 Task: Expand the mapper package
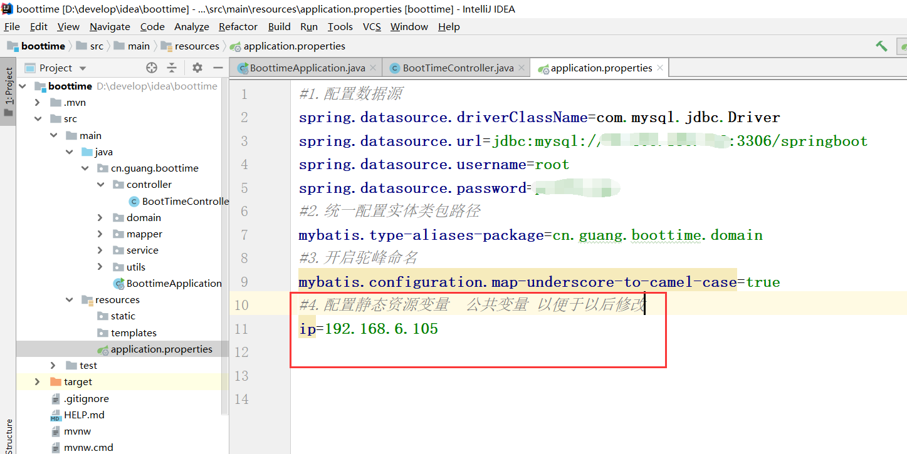[x=101, y=234]
